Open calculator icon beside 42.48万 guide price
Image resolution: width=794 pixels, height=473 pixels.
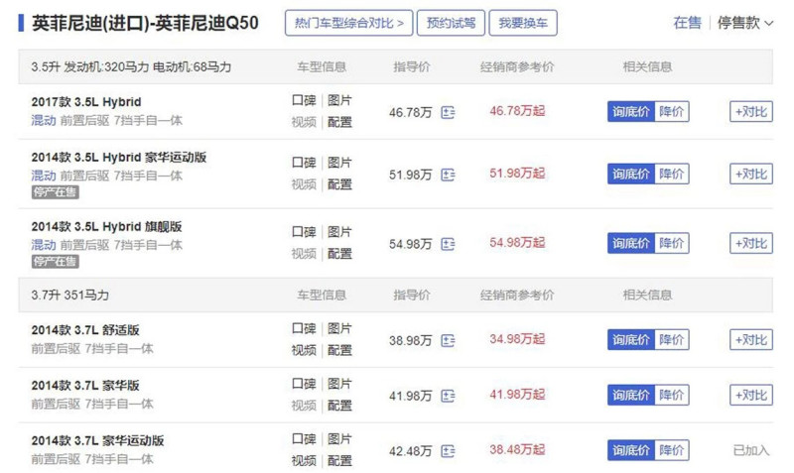448,451
